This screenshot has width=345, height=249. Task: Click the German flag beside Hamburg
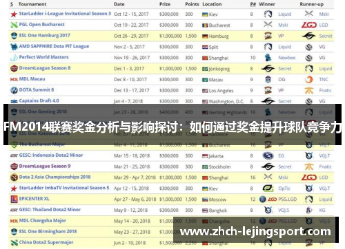(x=205, y=36)
